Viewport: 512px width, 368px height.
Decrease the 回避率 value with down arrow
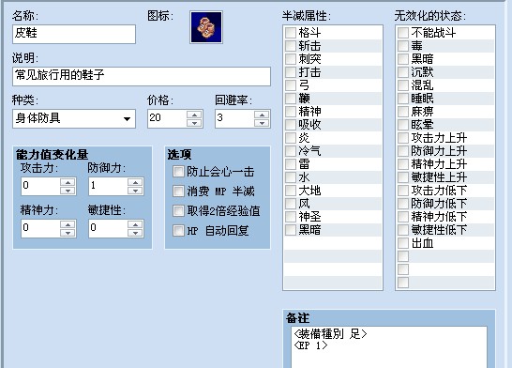click(x=262, y=123)
